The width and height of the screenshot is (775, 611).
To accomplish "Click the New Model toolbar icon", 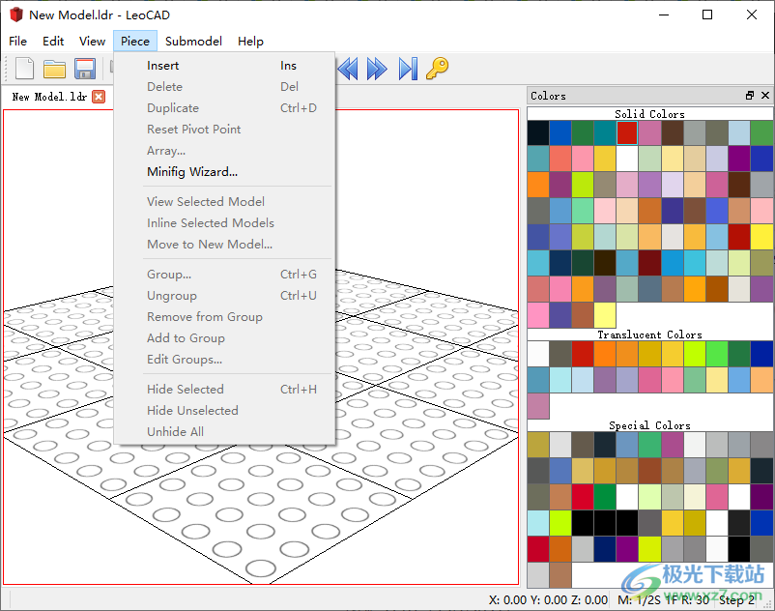I will (24, 69).
